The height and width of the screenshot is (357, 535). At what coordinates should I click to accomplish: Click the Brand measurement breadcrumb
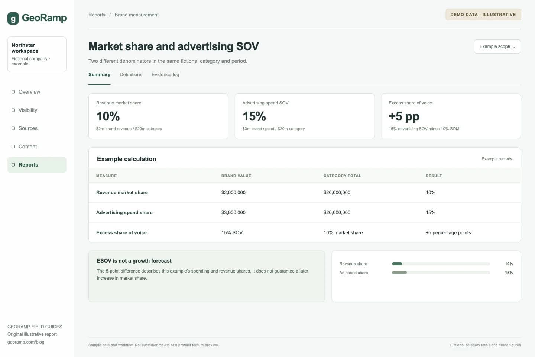[136, 15]
